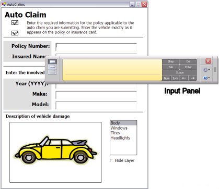Click the lower checkmark icon under Auto Claim

click(x=15, y=33)
